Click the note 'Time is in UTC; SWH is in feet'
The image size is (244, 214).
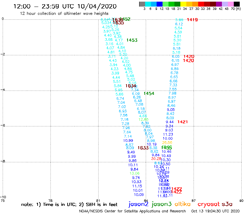pyautogui.click(x=69, y=204)
